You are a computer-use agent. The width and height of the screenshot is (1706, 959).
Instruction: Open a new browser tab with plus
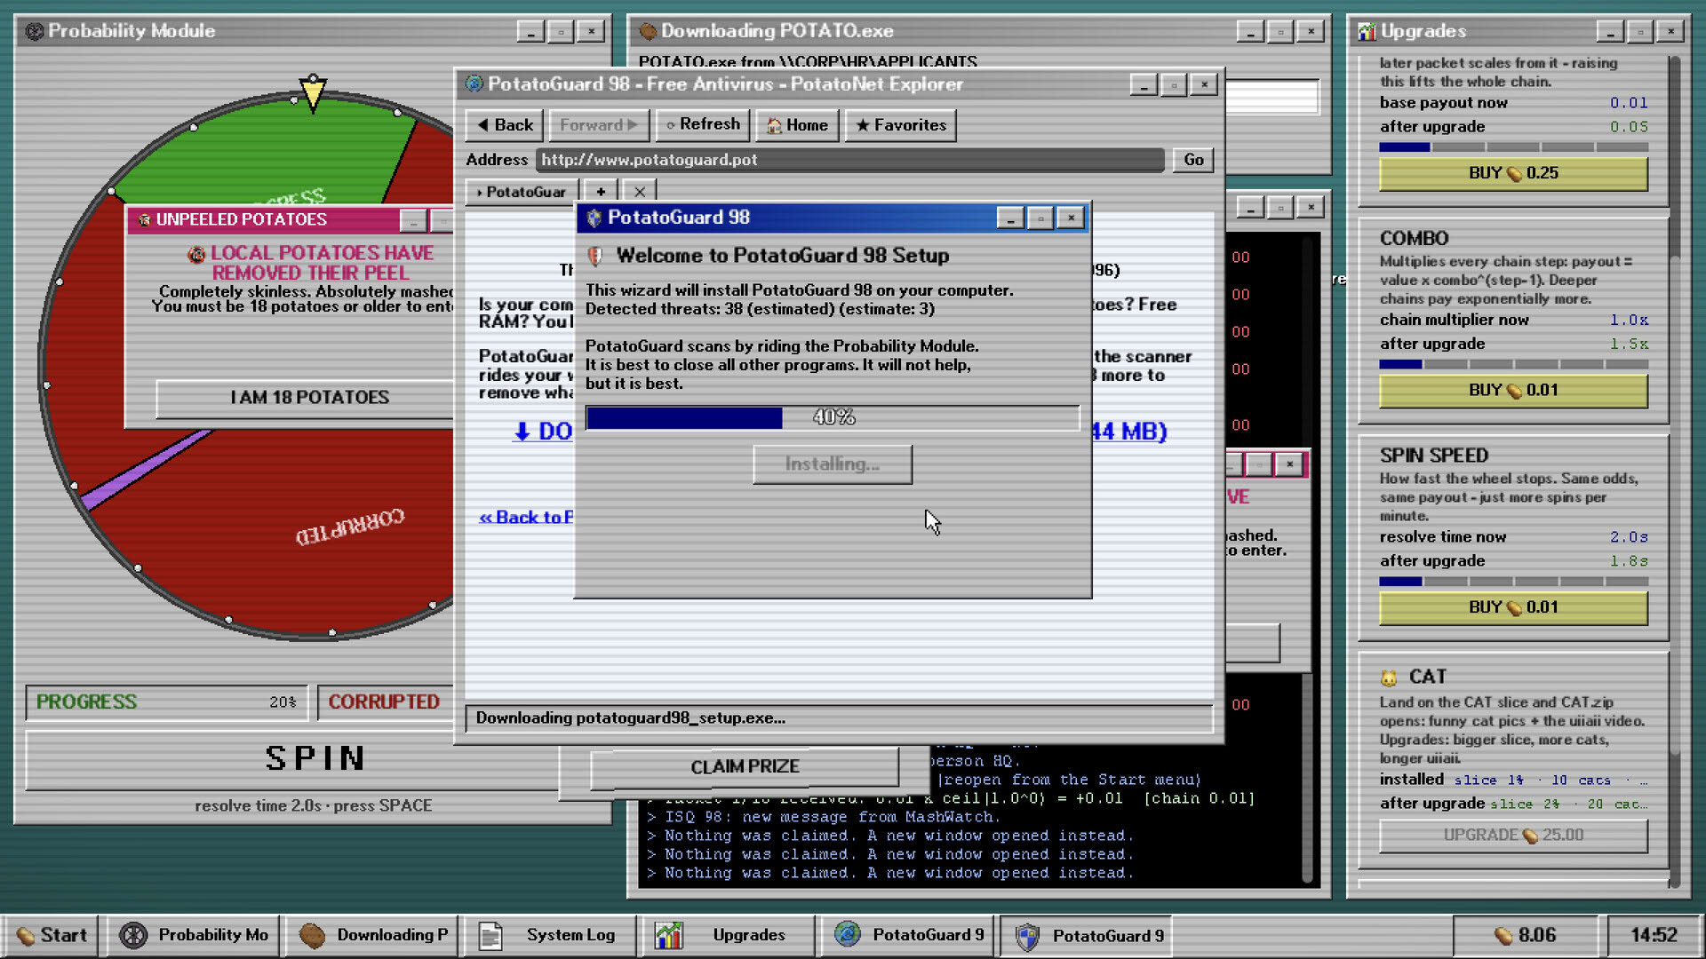click(601, 192)
